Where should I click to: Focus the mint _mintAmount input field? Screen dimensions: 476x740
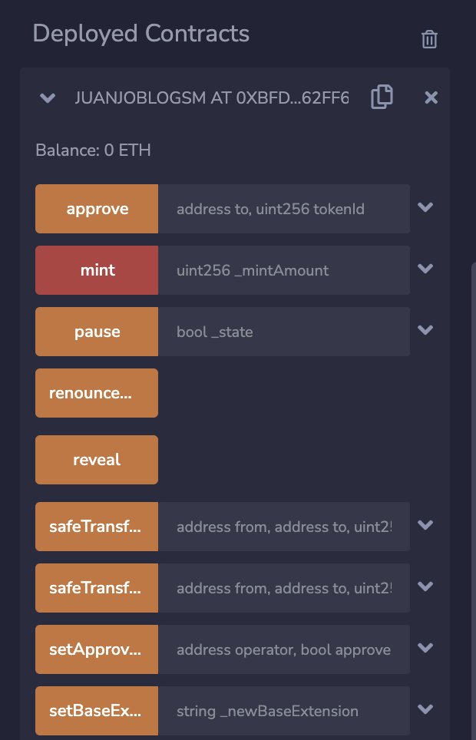click(284, 270)
